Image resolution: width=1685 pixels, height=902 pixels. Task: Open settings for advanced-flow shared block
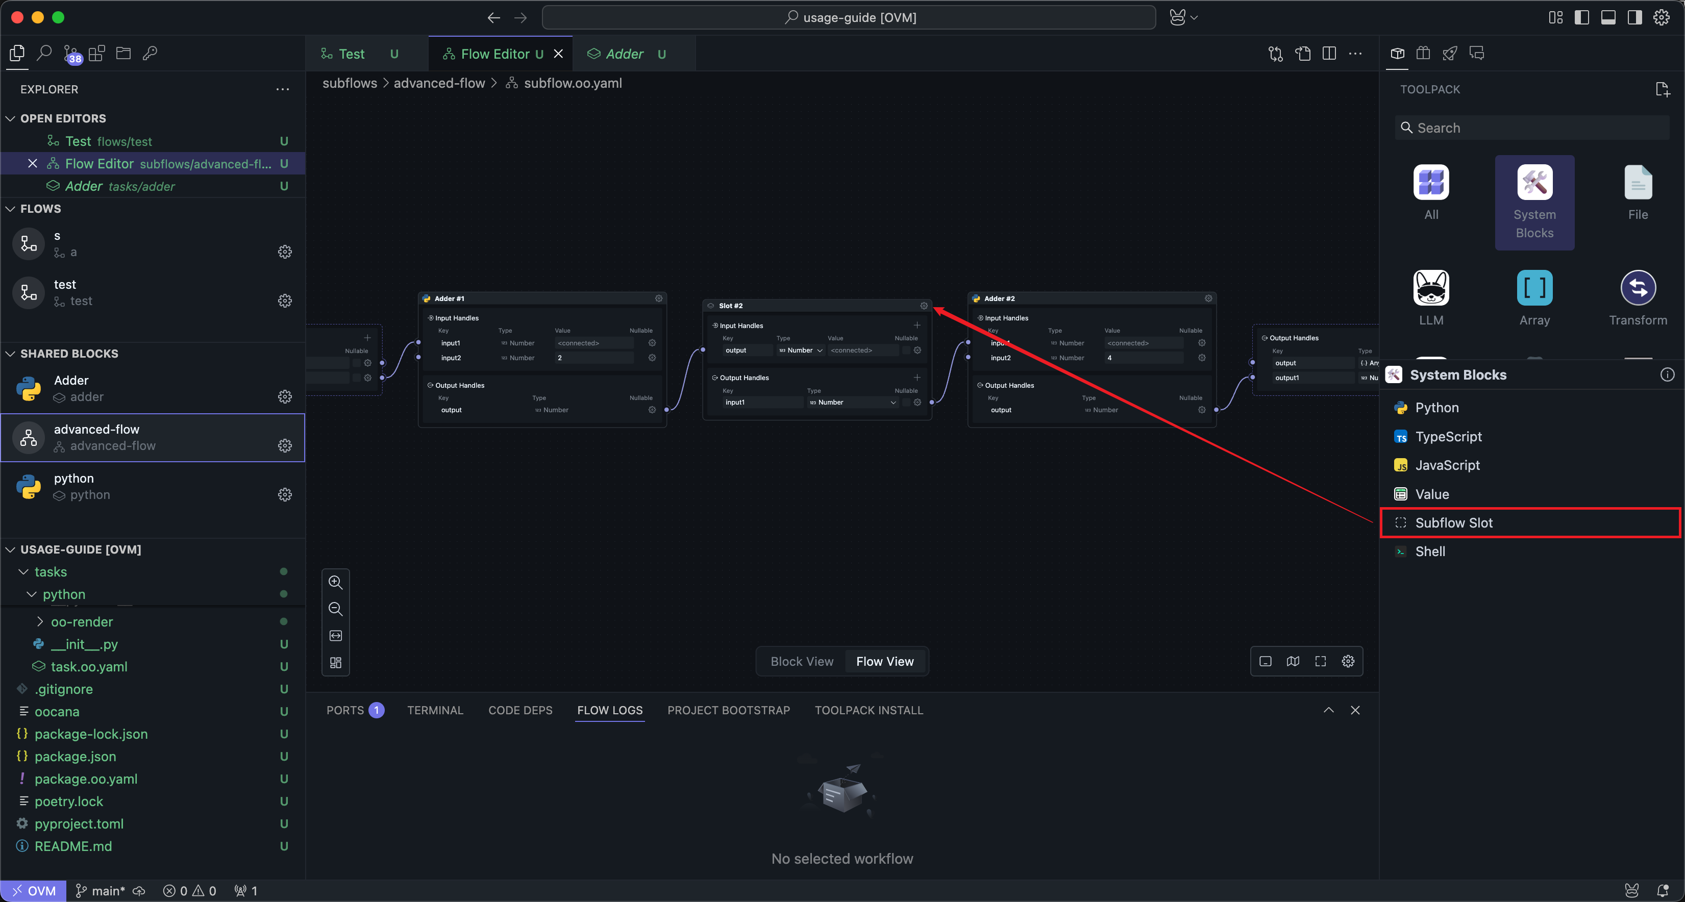285,445
